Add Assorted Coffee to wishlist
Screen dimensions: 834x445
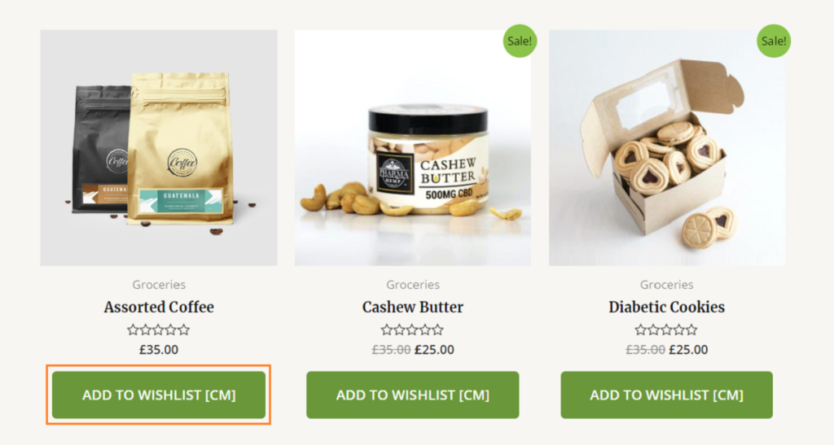(159, 395)
